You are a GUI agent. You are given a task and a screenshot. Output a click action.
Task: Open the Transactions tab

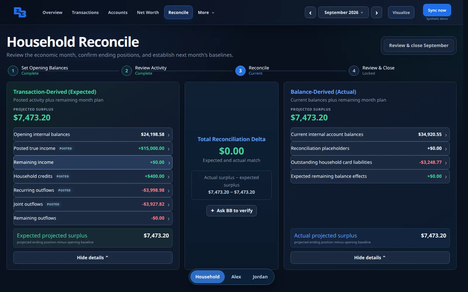pyautogui.click(x=85, y=13)
